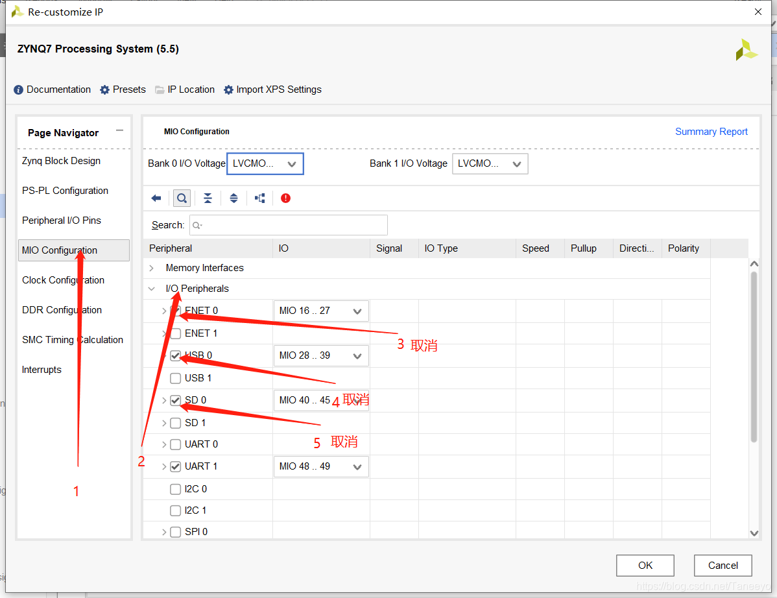The height and width of the screenshot is (598, 777).
Task: Open Presets gear menu
Action: pos(123,90)
